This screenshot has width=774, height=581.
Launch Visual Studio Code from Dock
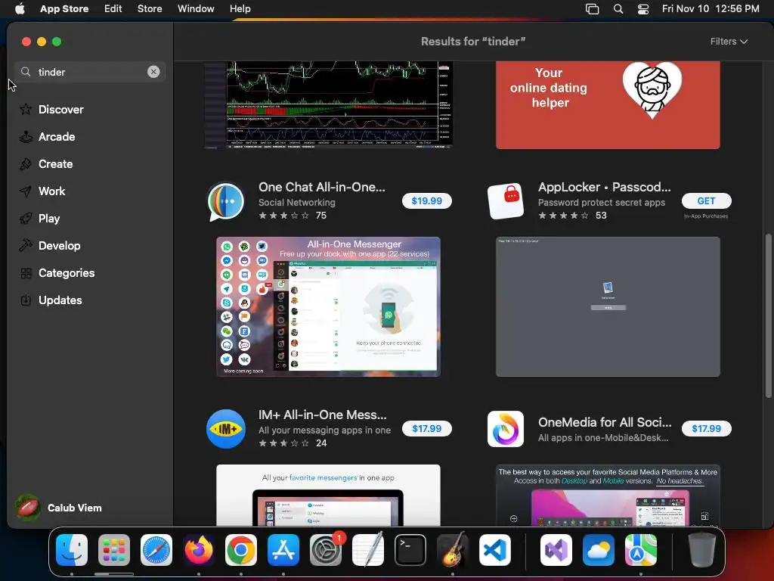[495, 550]
